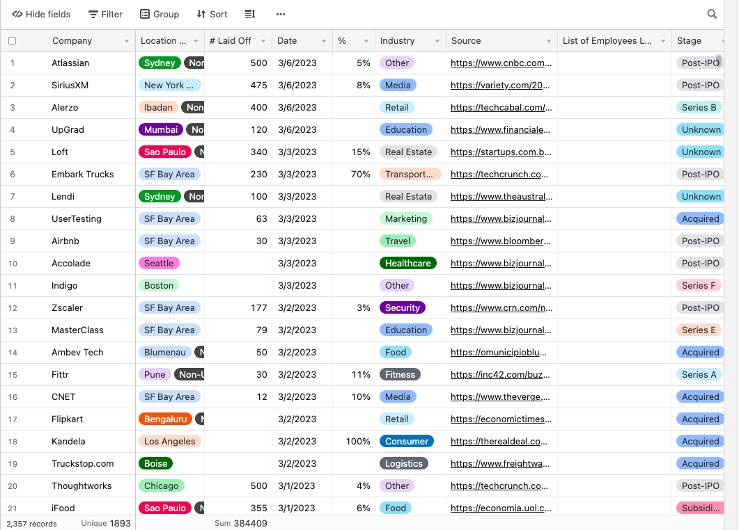Screen dimensions: 739x530
Task: Click the green Sydney tag for Atlassian
Action: [x=160, y=63]
